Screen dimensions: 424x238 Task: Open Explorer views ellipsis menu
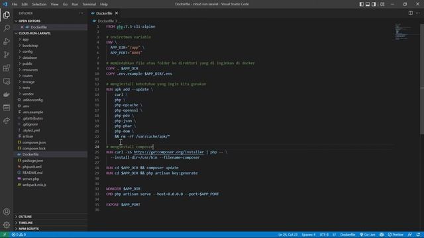pyautogui.click(x=81, y=13)
